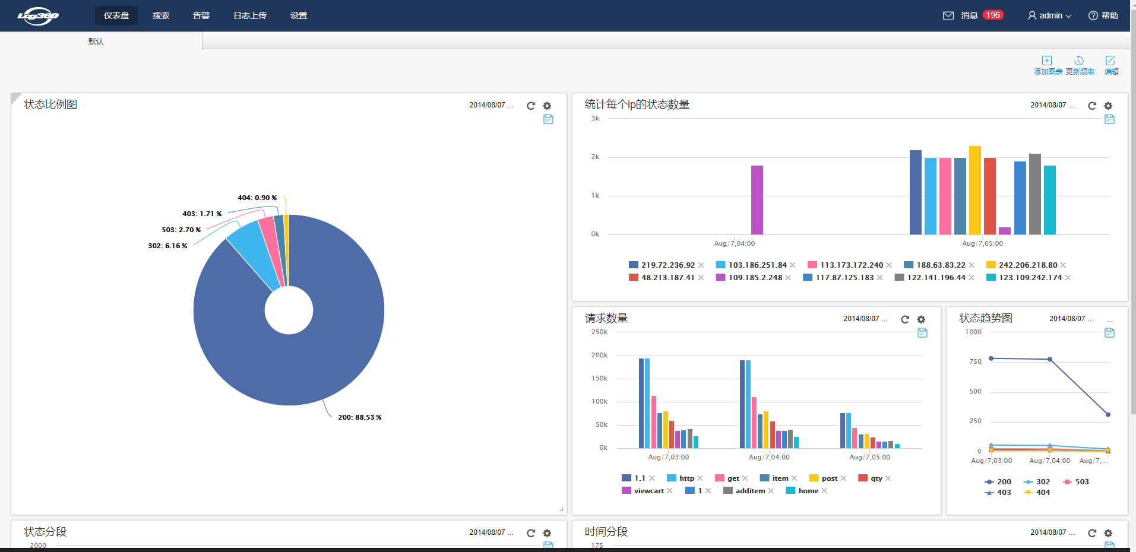Refresh the 状态分段 chart
This screenshot has width=1136, height=552.
[x=531, y=533]
